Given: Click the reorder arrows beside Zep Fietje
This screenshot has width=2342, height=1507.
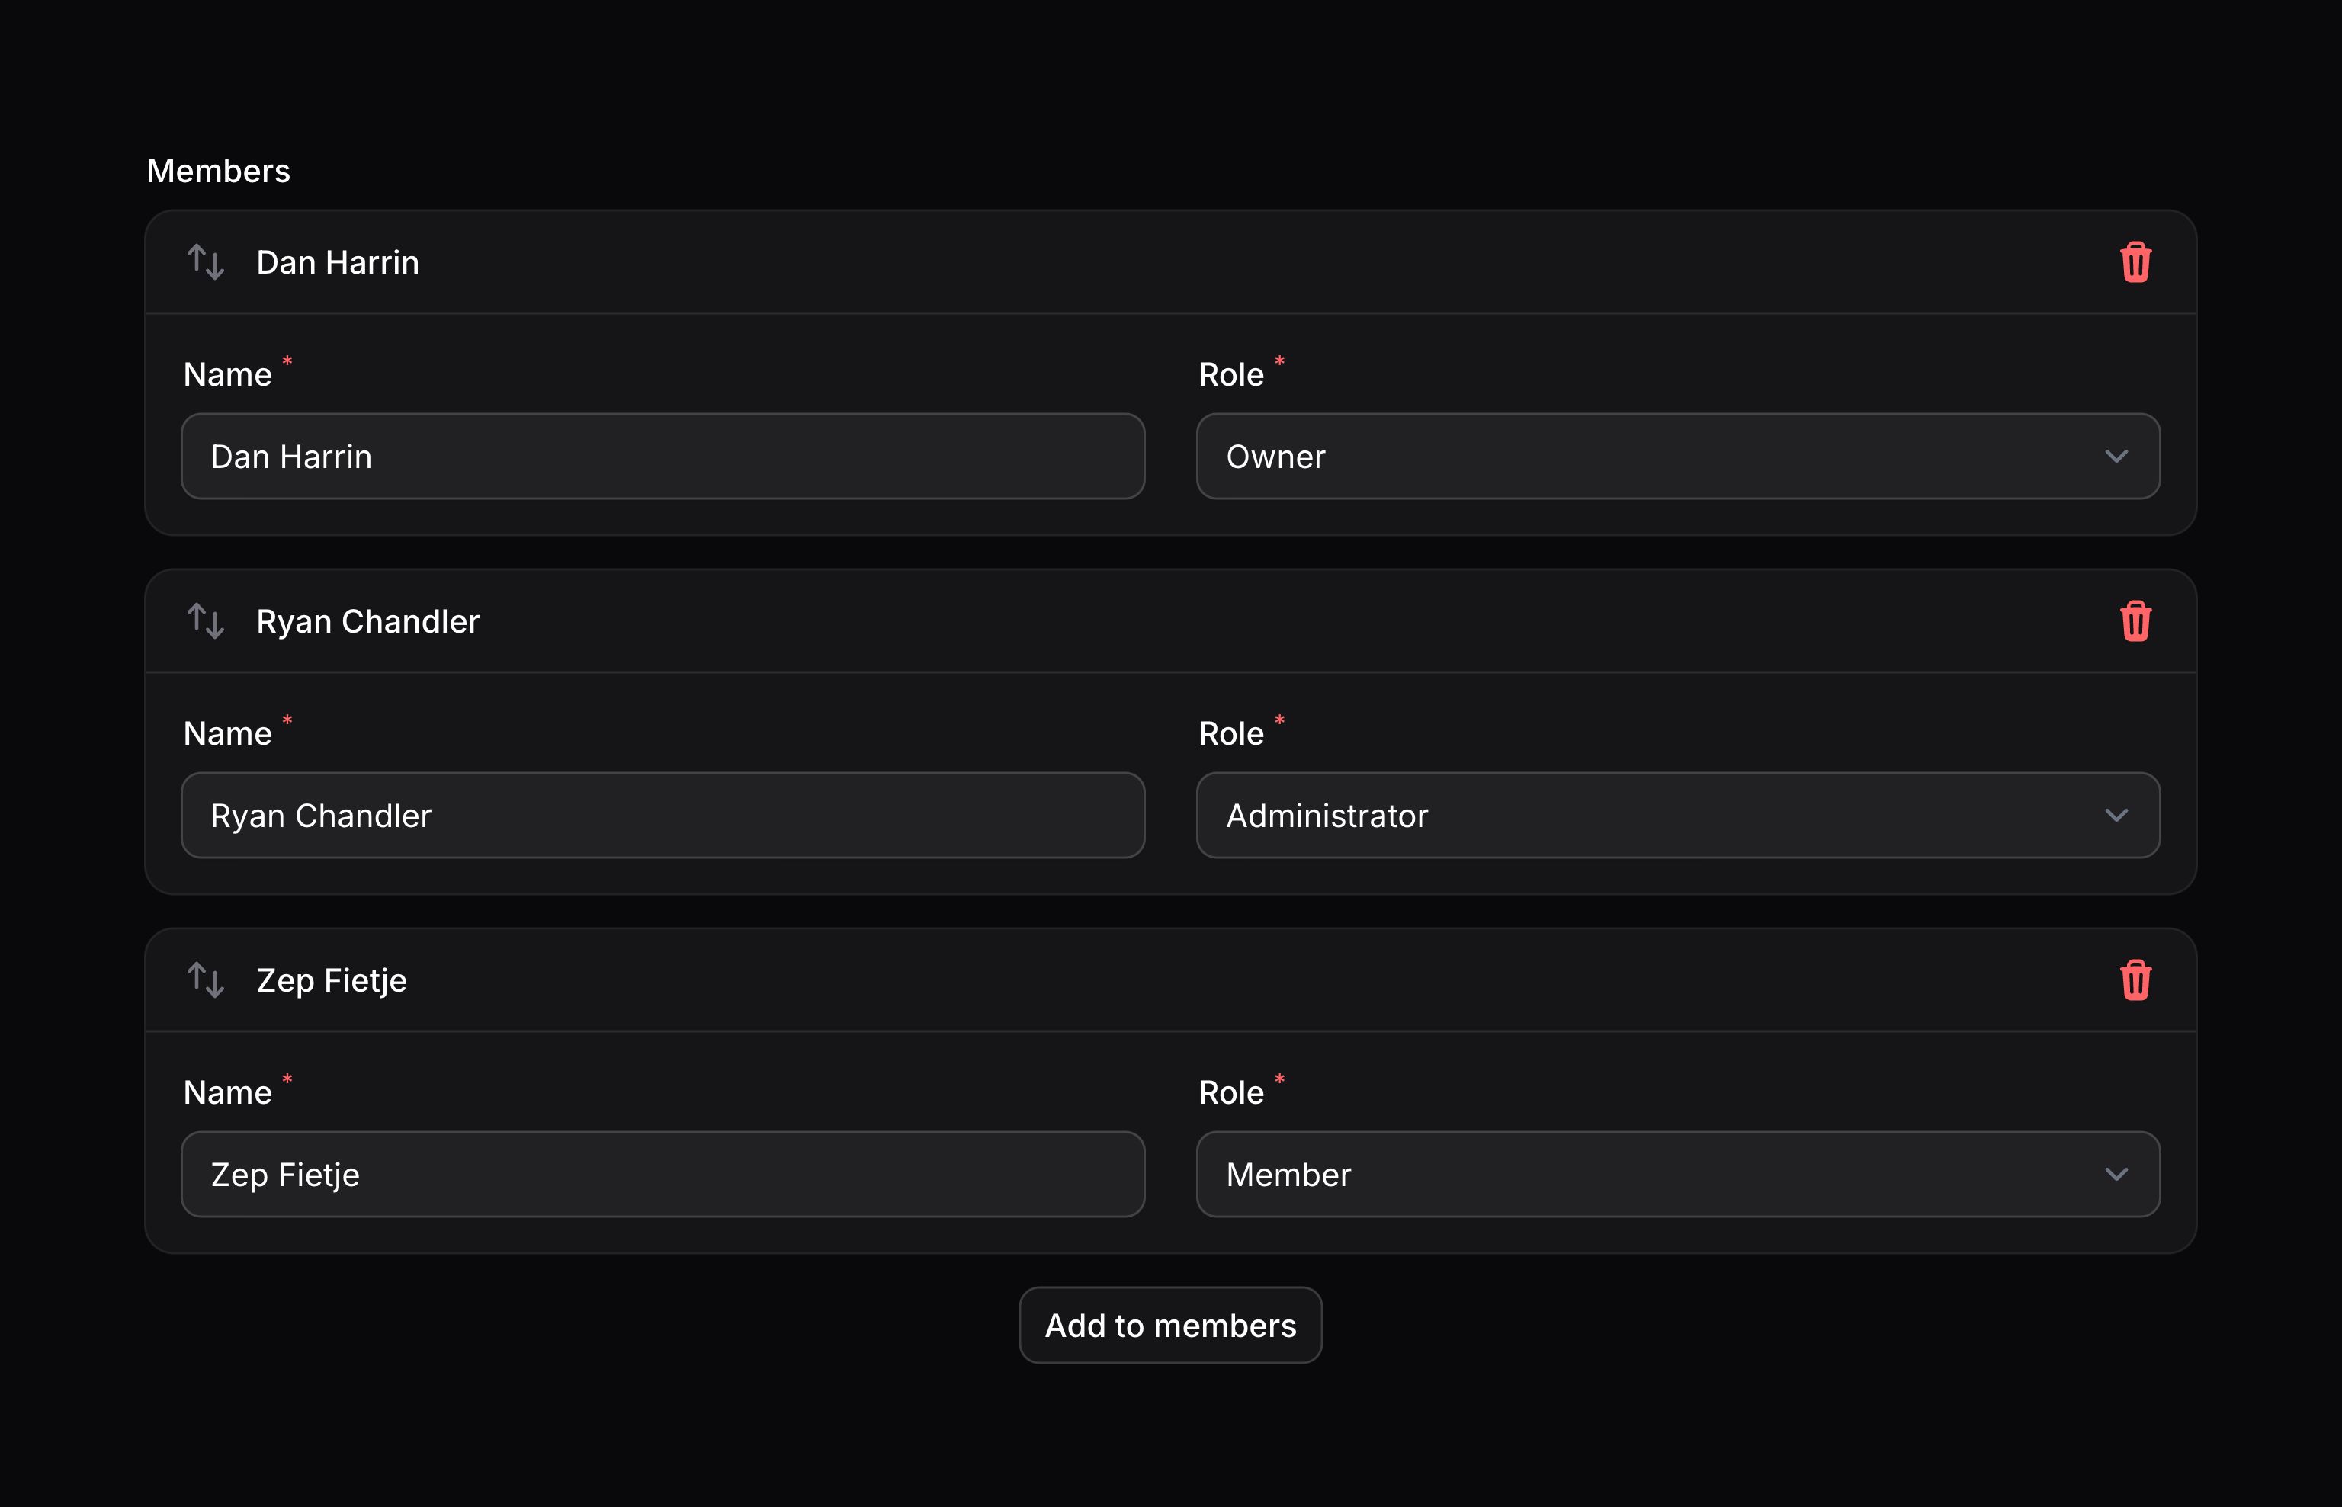Looking at the screenshot, I should [207, 980].
